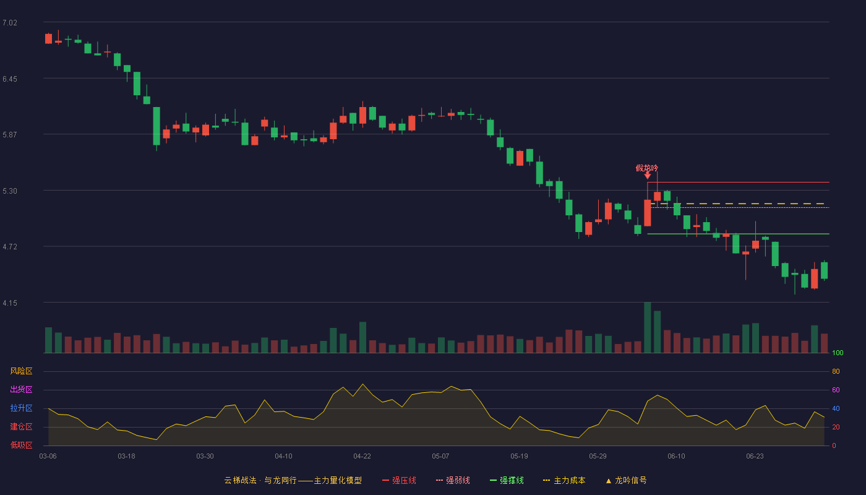Click the magenta 60 indicator axis value
Screen dimensions: 866x495
836,390
